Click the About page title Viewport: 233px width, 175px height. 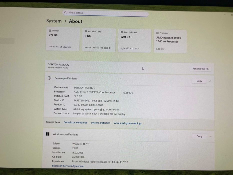(x=75, y=21)
